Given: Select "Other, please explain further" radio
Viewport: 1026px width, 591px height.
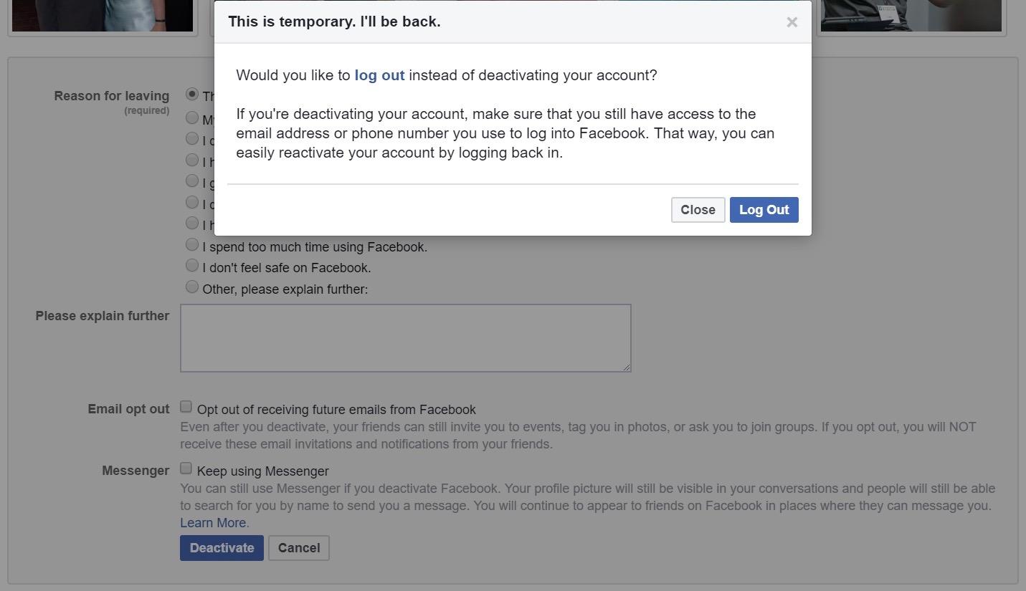Looking at the screenshot, I should (192, 287).
